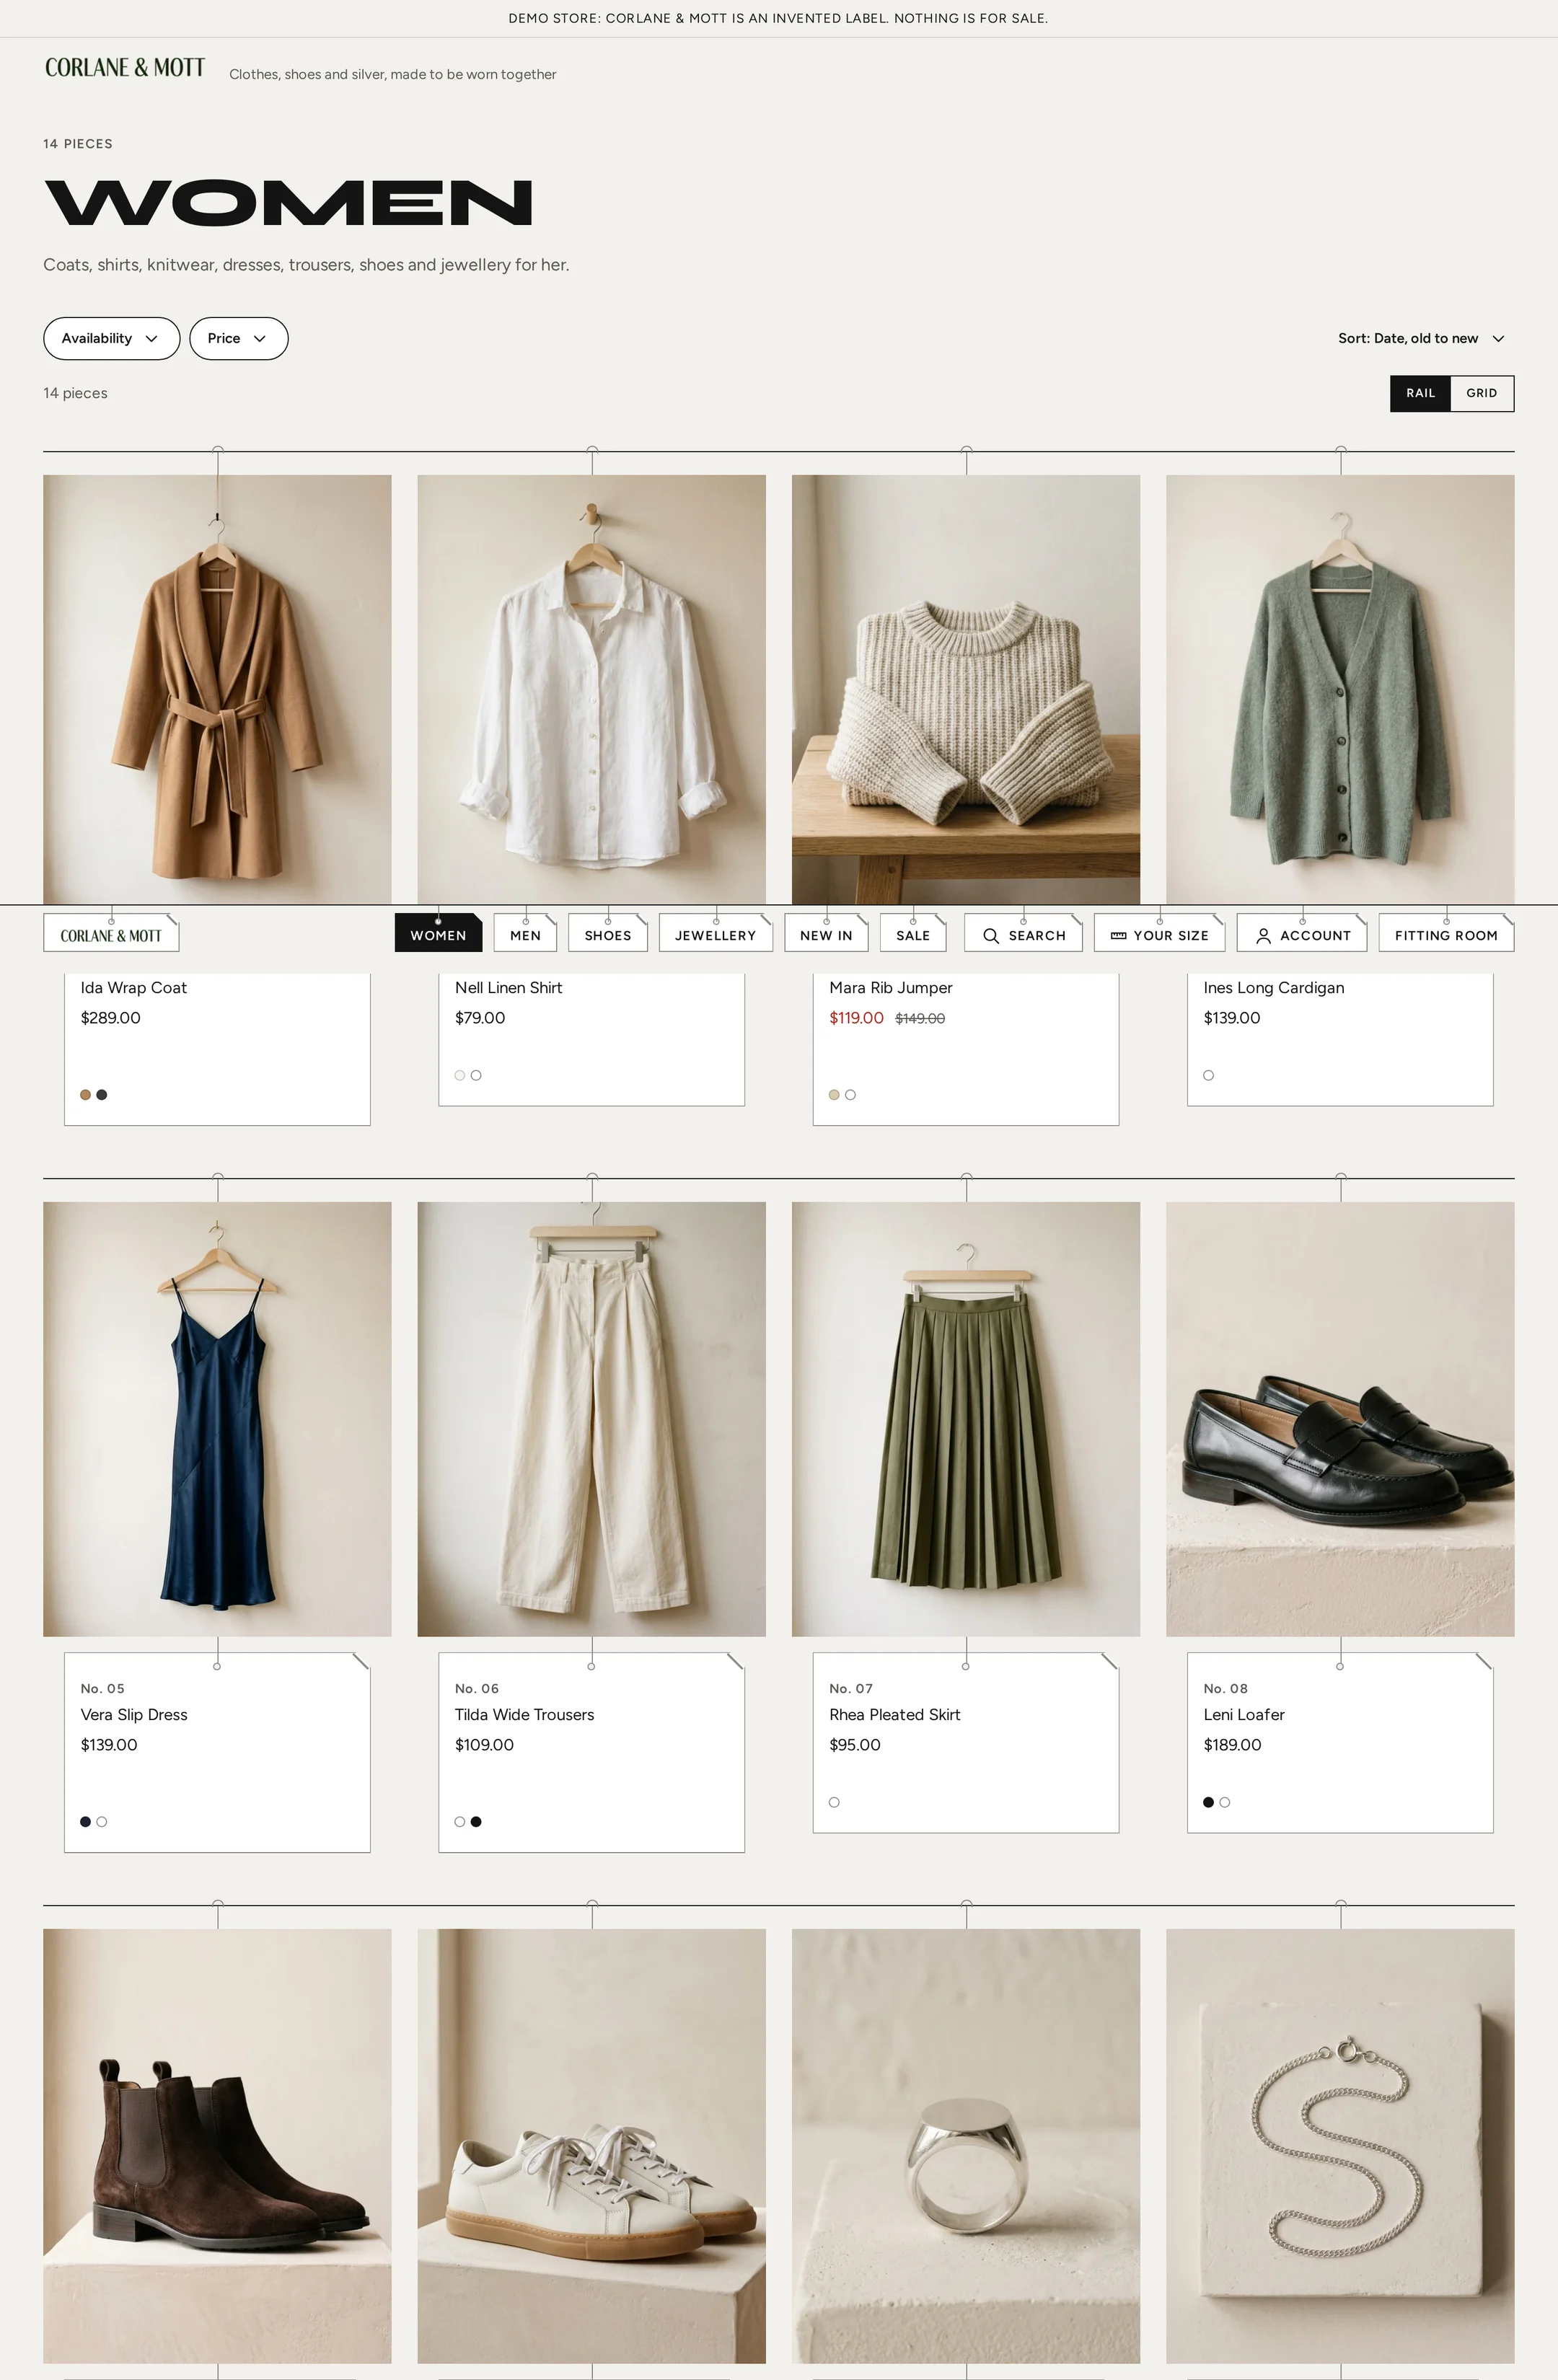Open the Men nav tab
1558x2380 pixels.
pyautogui.click(x=525, y=934)
